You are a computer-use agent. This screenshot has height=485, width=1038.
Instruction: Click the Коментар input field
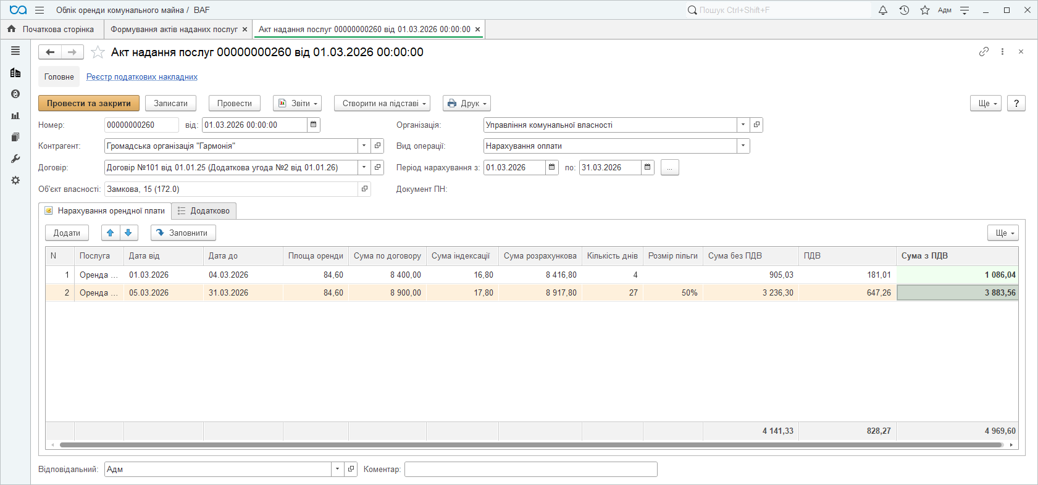point(530,470)
